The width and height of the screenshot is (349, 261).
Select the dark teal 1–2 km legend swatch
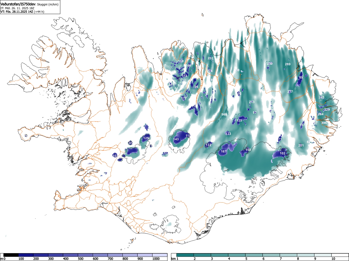click(185, 255)
